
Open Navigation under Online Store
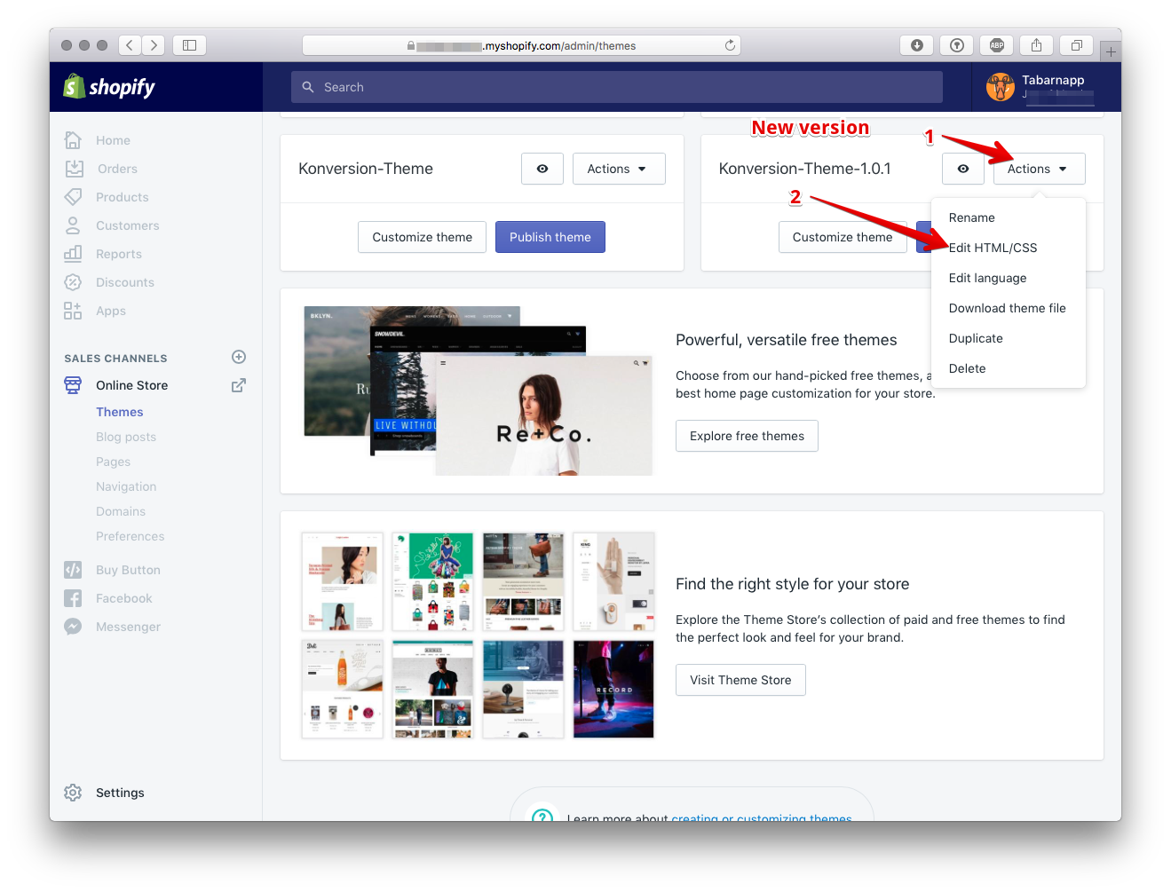coord(125,486)
